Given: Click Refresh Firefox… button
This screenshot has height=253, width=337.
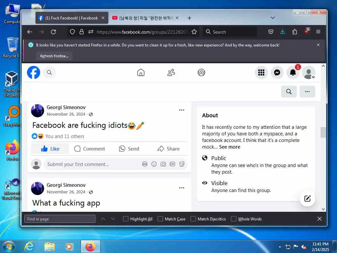Looking at the screenshot, I should (54, 56).
